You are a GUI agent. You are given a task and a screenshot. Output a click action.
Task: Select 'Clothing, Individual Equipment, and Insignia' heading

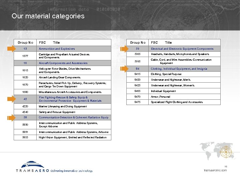pos(184,69)
